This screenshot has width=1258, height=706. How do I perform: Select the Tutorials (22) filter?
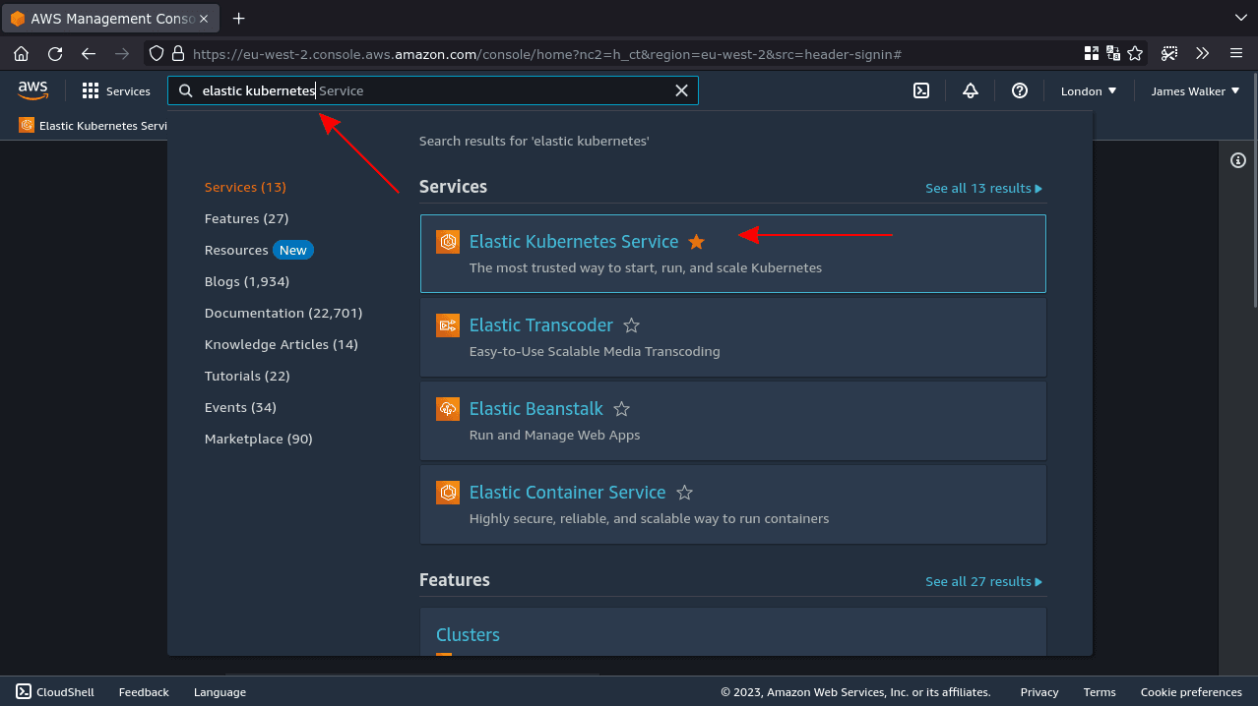pyautogui.click(x=247, y=376)
